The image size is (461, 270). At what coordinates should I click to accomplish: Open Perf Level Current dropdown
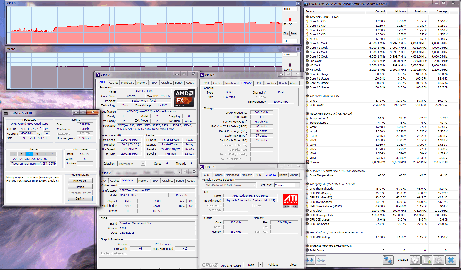tap(297, 185)
